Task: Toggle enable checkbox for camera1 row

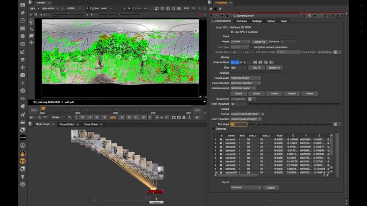Action: tap(221, 140)
